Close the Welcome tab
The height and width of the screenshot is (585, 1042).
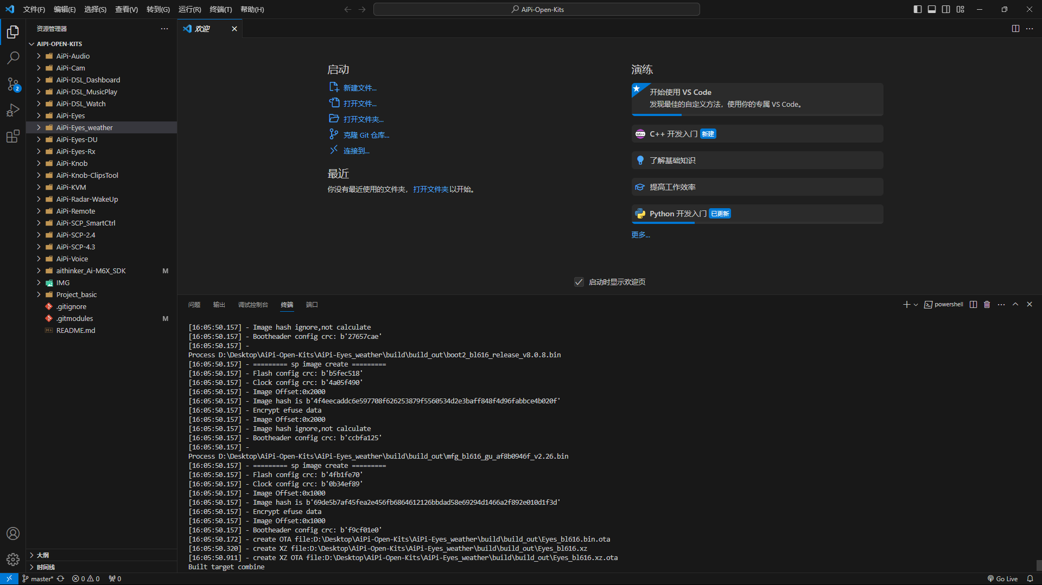click(234, 29)
